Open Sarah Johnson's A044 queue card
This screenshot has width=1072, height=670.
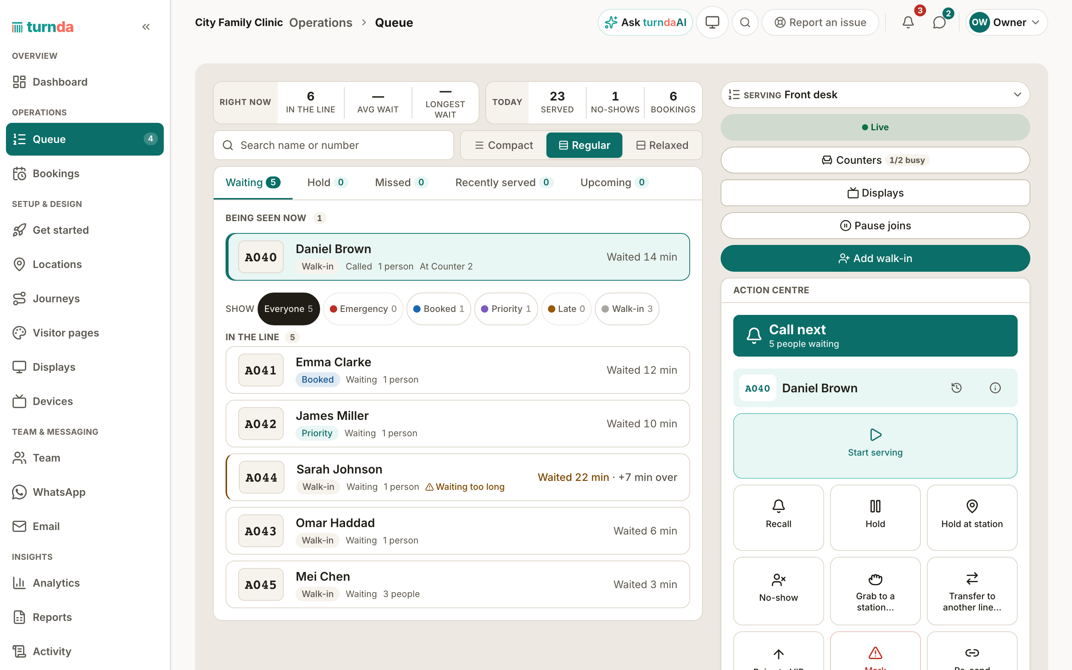[457, 477]
